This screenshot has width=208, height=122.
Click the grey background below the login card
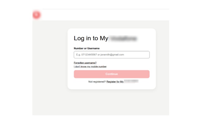coord(112,102)
